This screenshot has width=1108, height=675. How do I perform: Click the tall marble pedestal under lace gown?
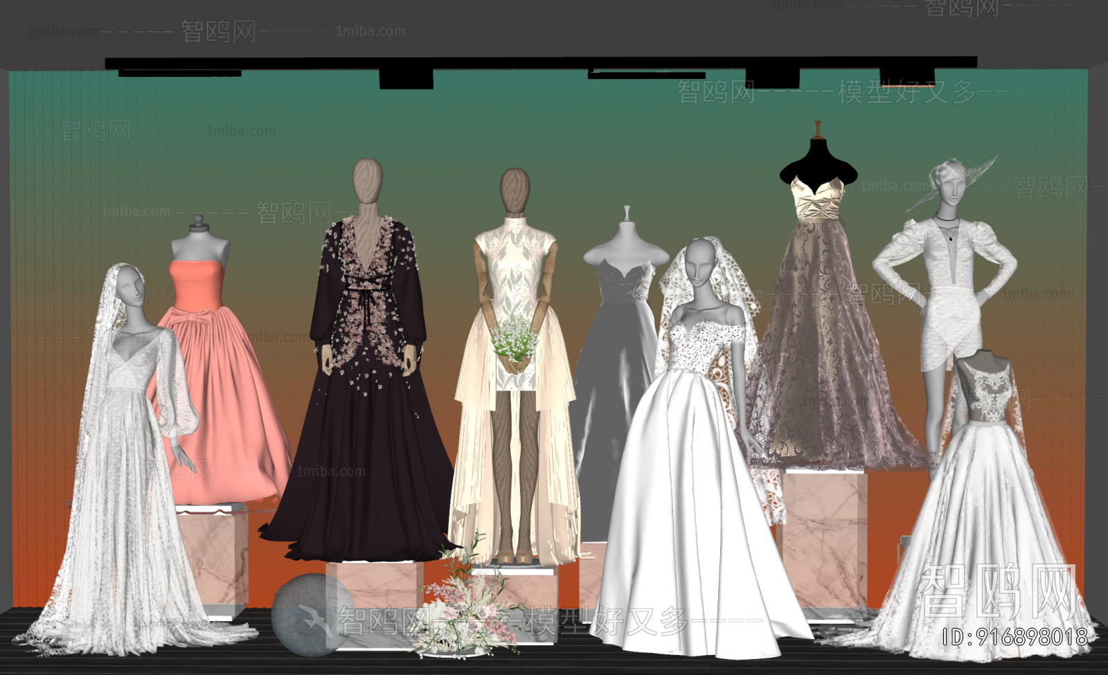pyautogui.click(x=824, y=540)
